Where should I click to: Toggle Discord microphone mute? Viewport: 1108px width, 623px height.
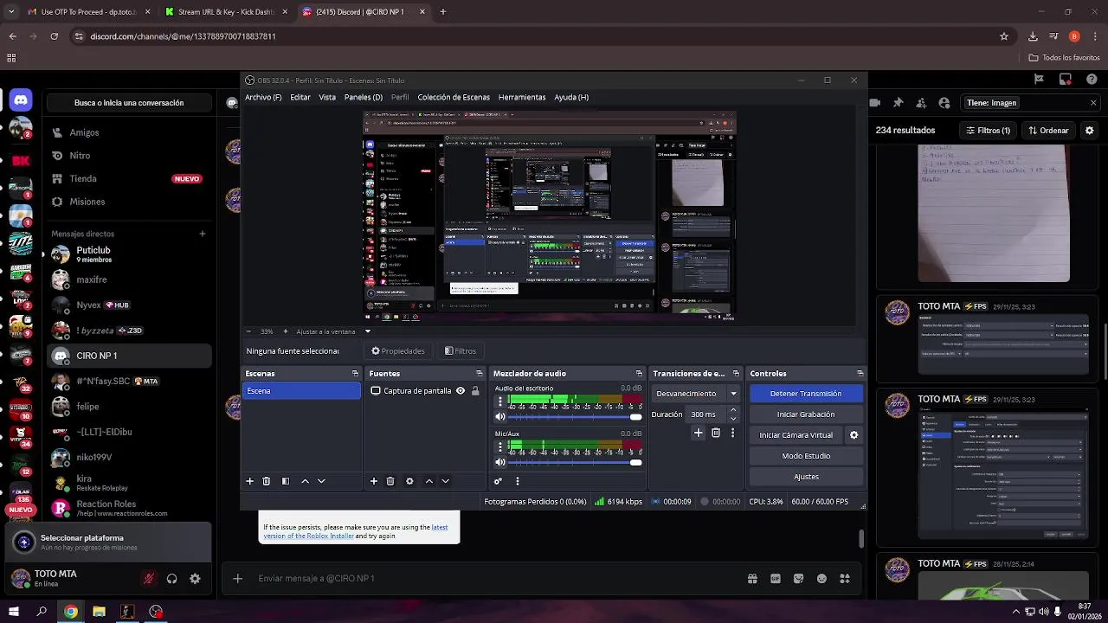click(149, 579)
